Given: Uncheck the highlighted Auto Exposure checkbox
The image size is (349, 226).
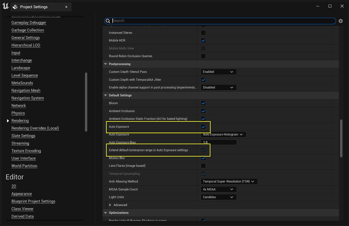Looking at the screenshot, I should point(203,127).
